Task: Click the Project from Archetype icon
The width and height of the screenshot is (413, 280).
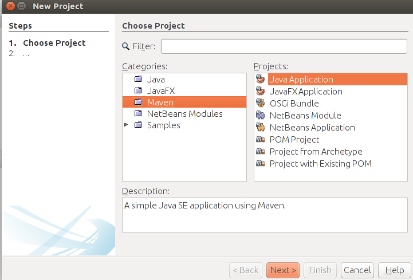Action: 261,152
